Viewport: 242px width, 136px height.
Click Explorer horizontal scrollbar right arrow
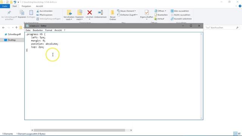(131, 130)
